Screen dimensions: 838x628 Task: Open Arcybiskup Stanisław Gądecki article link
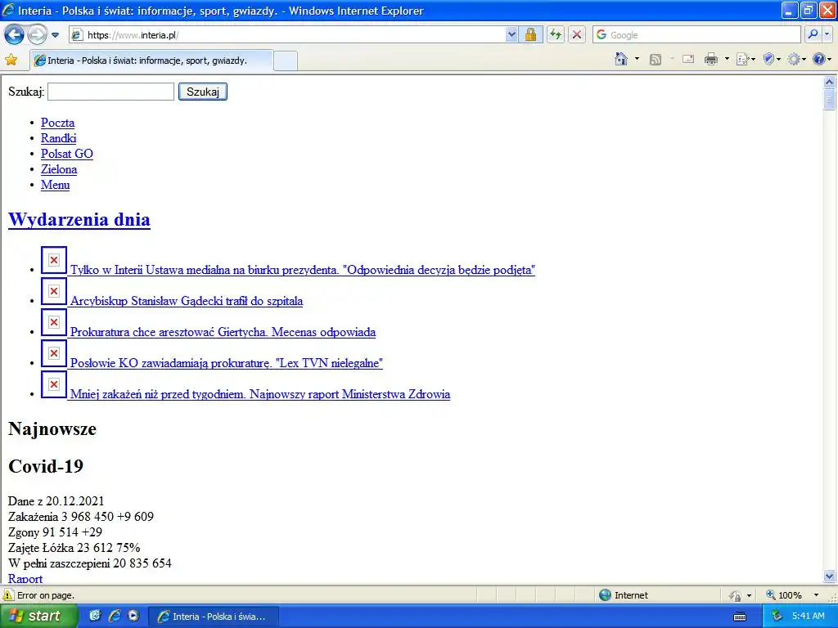pyautogui.click(x=187, y=301)
